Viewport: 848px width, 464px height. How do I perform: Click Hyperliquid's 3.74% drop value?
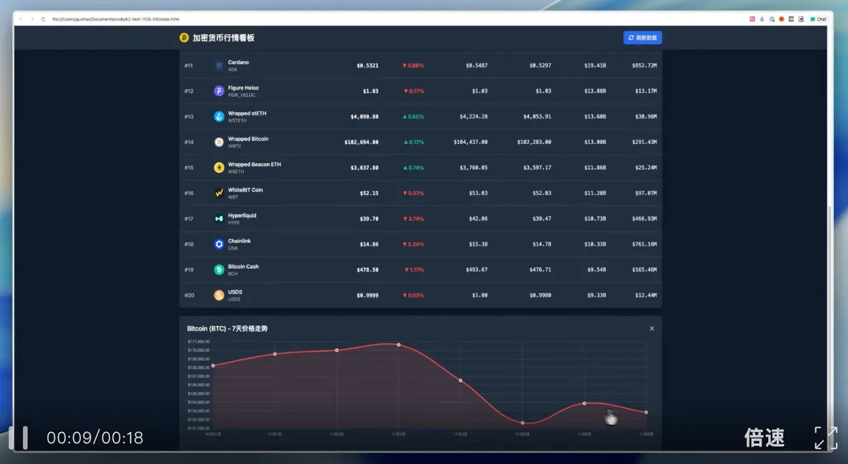[413, 219]
